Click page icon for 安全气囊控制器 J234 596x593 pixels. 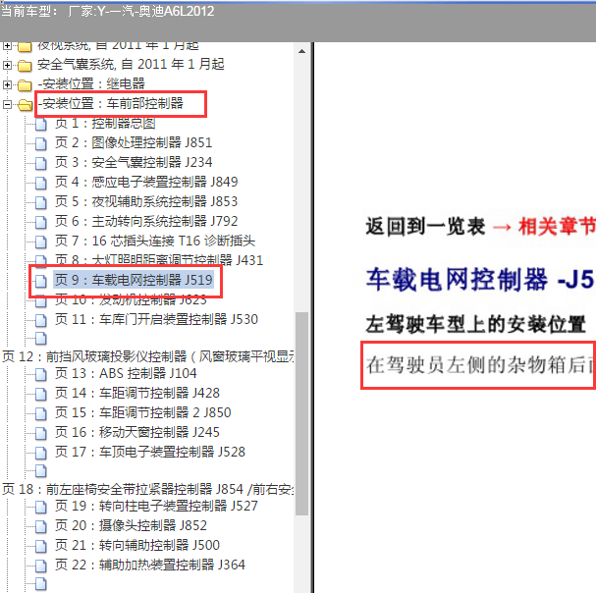40,163
